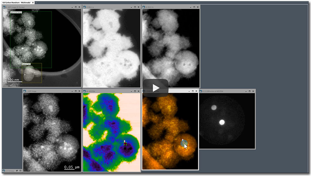The width and height of the screenshot is (311, 176).
Task: Minimize the M: 4DSTEM window
Action: click(x=131, y=91)
